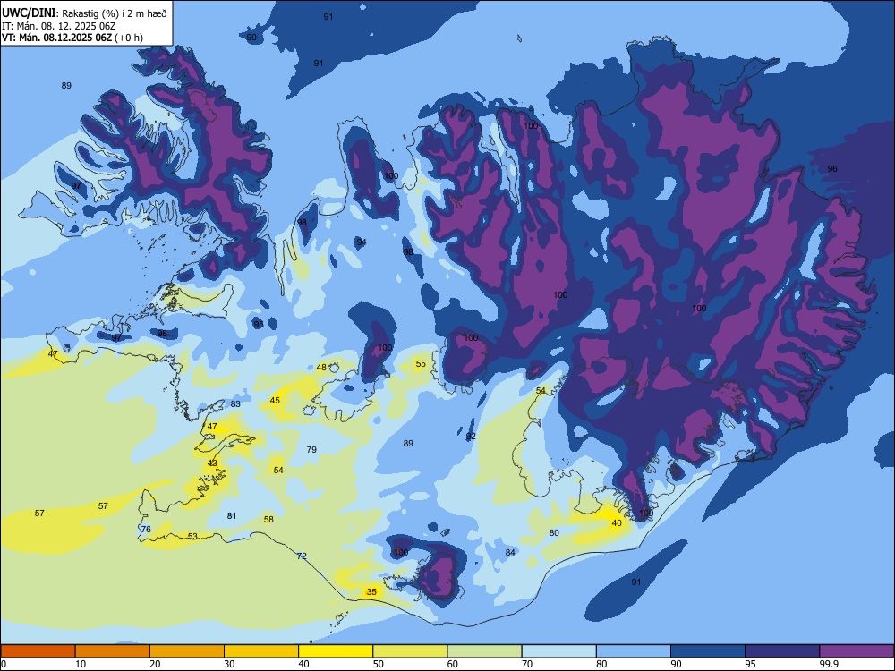Click the '95' map value in the west
Screen dimensions: 895x671
click(x=259, y=324)
